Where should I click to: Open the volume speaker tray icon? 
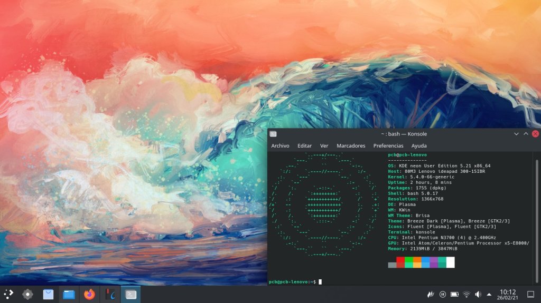coord(478,294)
